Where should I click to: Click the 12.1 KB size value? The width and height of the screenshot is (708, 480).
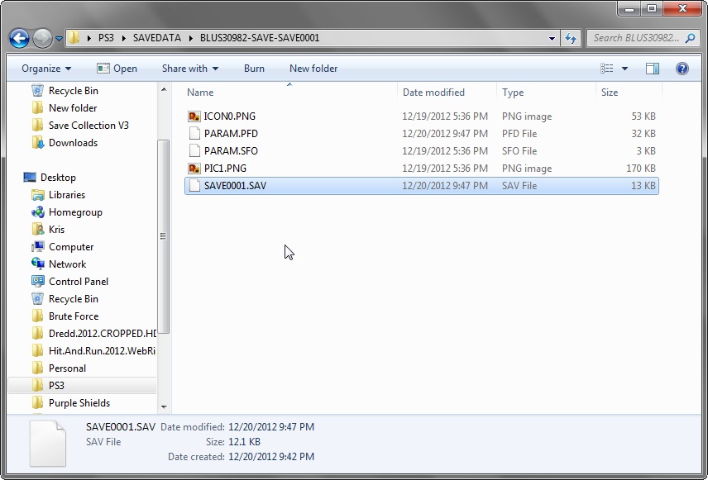click(x=244, y=442)
